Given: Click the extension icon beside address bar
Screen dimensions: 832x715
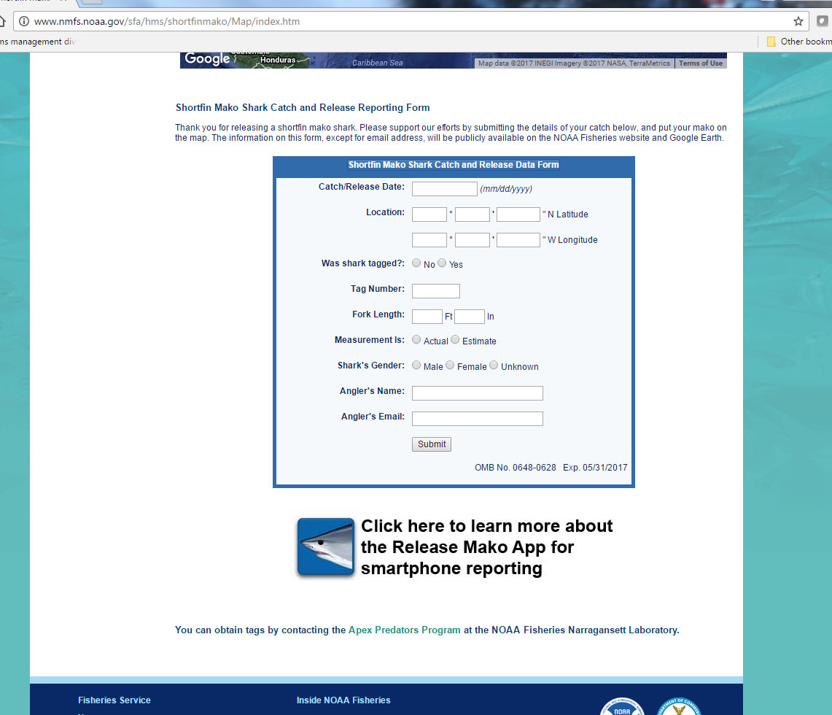Looking at the screenshot, I should click(x=822, y=21).
